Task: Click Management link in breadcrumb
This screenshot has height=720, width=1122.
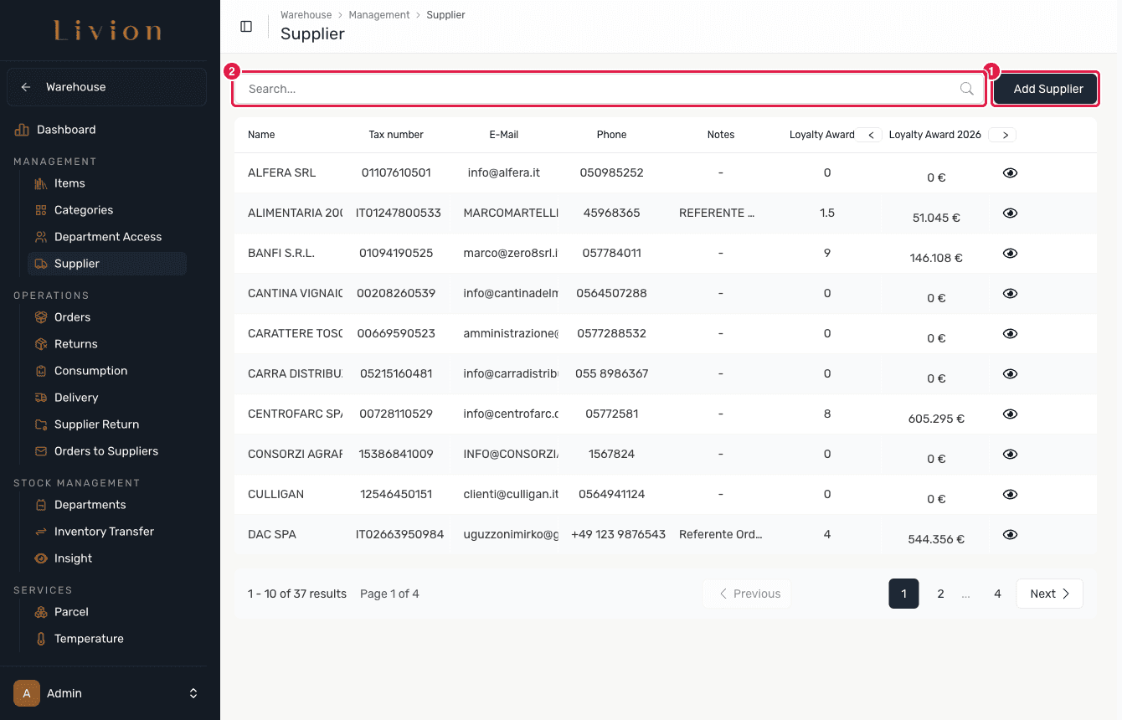Action: pyautogui.click(x=379, y=15)
